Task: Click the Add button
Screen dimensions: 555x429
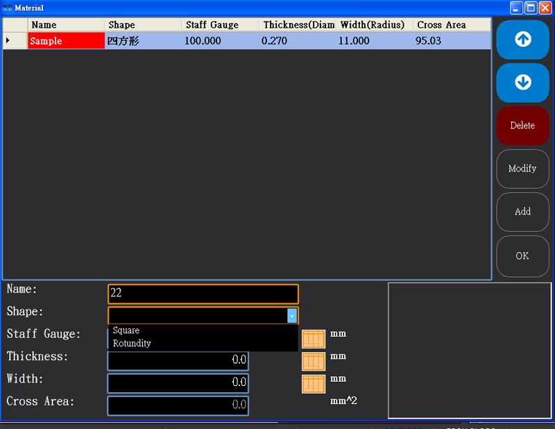Action: [x=522, y=212]
